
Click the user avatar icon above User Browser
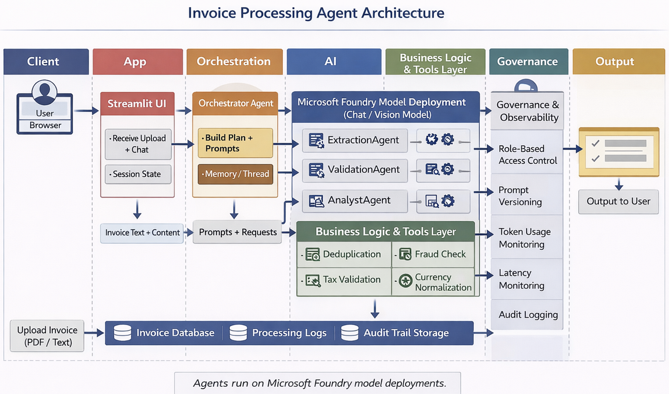pyautogui.click(x=44, y=93)
